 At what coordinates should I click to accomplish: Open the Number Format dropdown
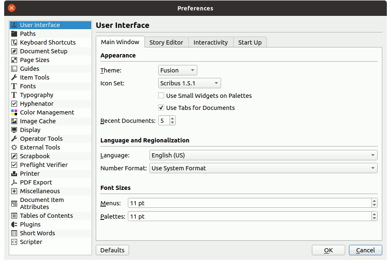[x=263, y=168]
